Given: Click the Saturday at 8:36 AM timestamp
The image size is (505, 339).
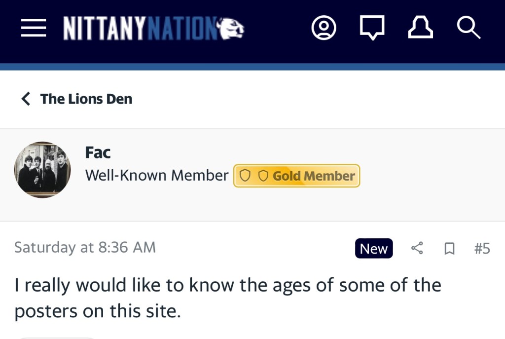Looking at the screenshot, I should (85, 247).
